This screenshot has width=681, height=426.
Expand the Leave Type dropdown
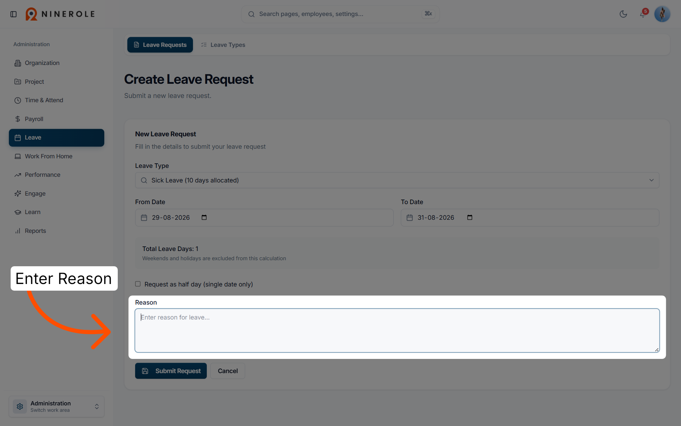(x=397, y=180)
